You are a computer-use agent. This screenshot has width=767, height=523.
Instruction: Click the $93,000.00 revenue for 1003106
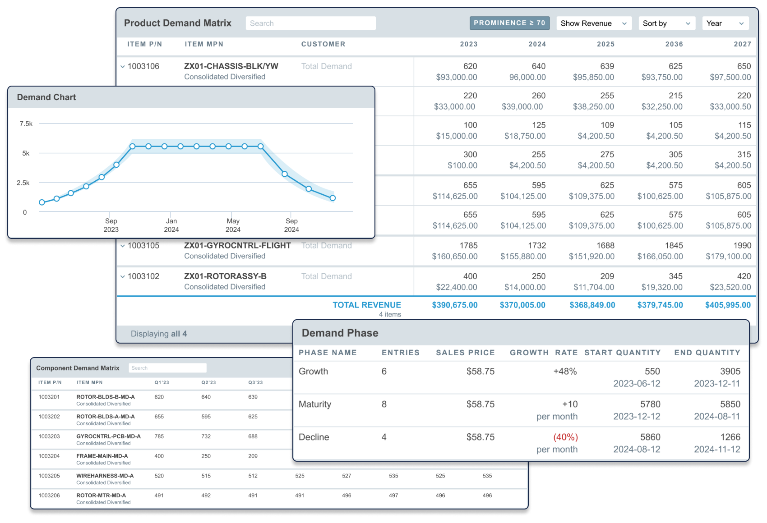point(457,77)
